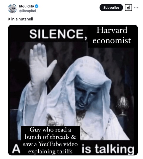Click the 'Harvard economist' label box
Image resolution: width=143 pixels, height=159 pixels.
click(x=112, y=35)
